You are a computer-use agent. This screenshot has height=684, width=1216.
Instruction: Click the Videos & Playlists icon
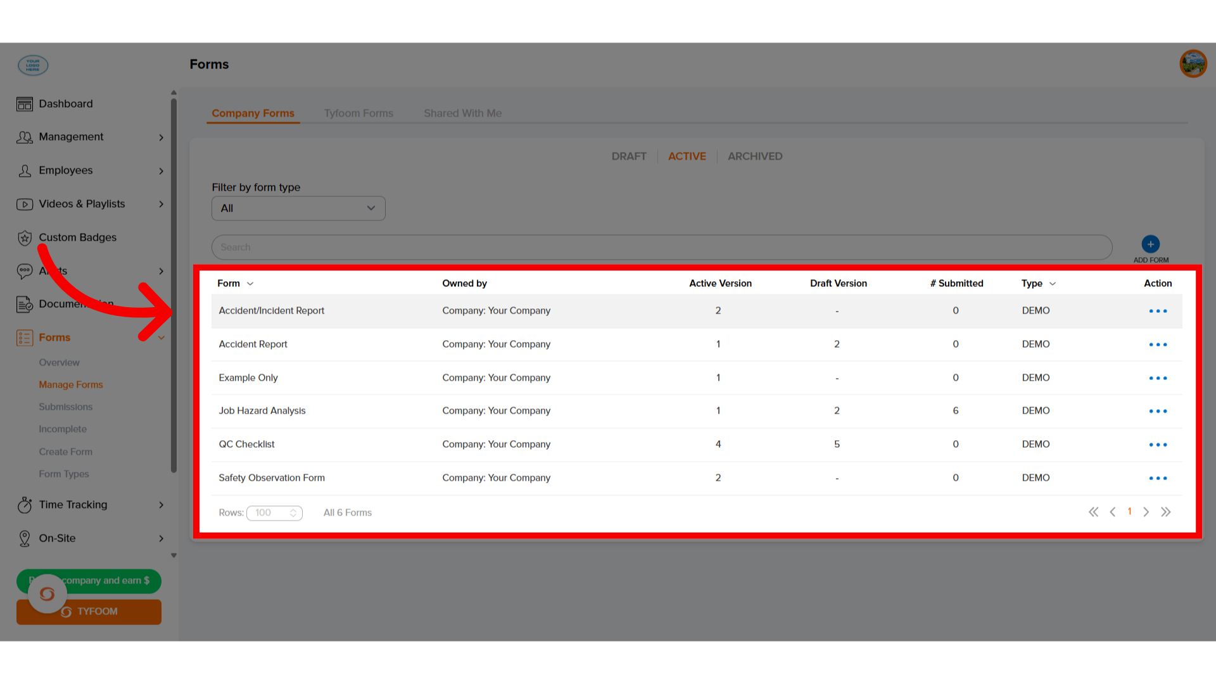click(25, 204)
